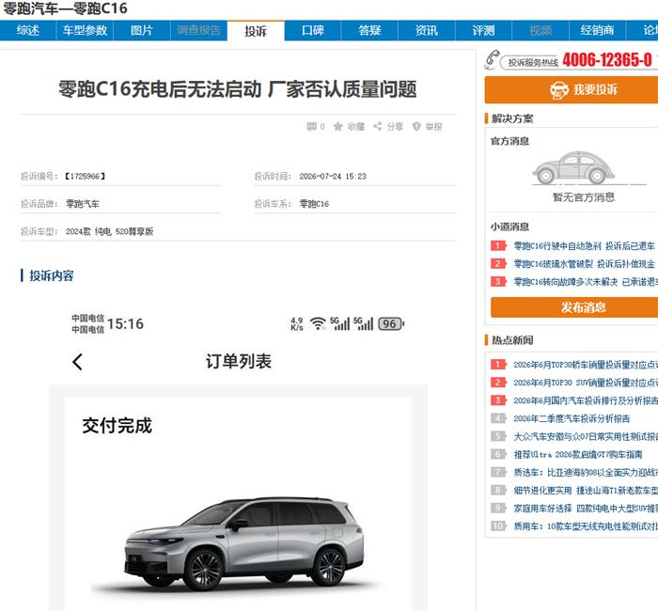Open news 2026年6月TOP30轿车销量投诉量

click(x=586, y=365)
